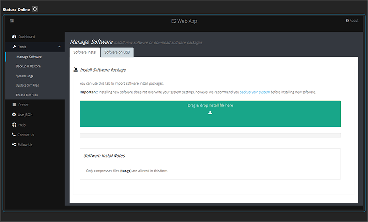Click the 'Only compressed files (tar.gz)' note

127,171
